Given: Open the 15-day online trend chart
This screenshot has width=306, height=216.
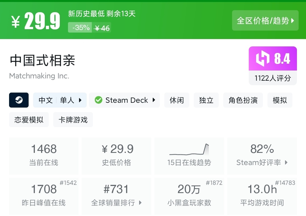Looking at the screenshot, I should pyautogui.click(x=189, y=150).
